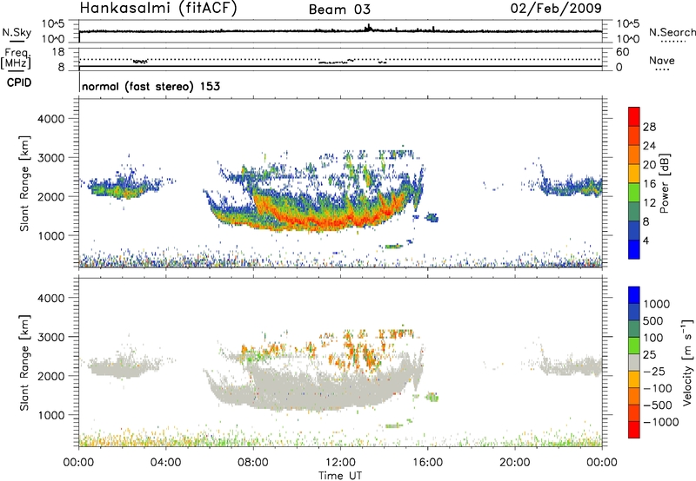This screenshot has width=696, height=481.
Task: Click the '500' value on Velocity colorbar
Action: point(653,321)
